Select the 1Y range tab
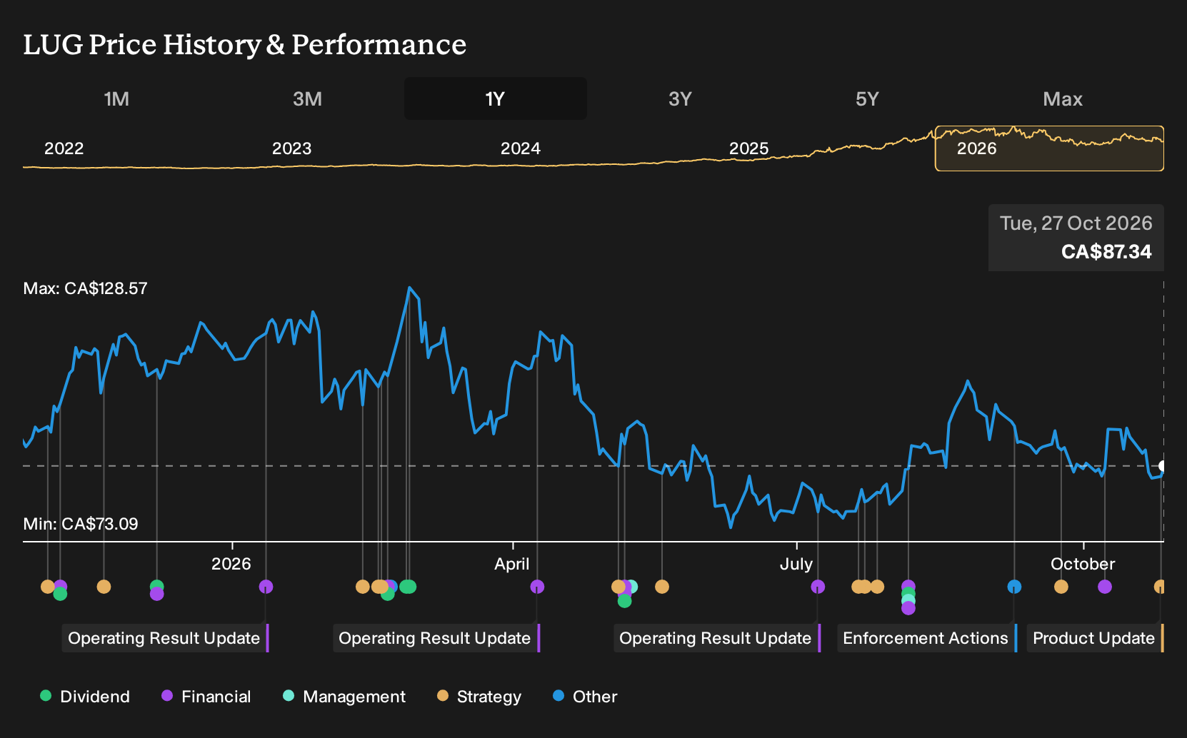Image resolution: width=1187 pixels, height=738 pixels. 495,98
